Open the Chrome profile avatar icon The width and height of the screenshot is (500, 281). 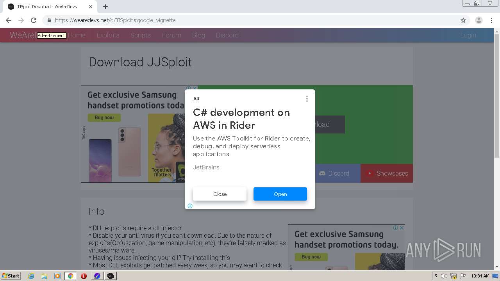tap(479, 20)
